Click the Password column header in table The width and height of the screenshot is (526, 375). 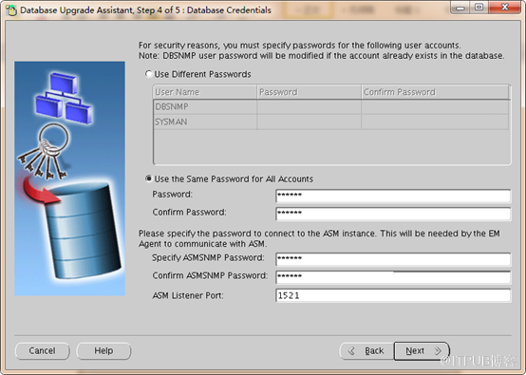click(x=309, y=92)
